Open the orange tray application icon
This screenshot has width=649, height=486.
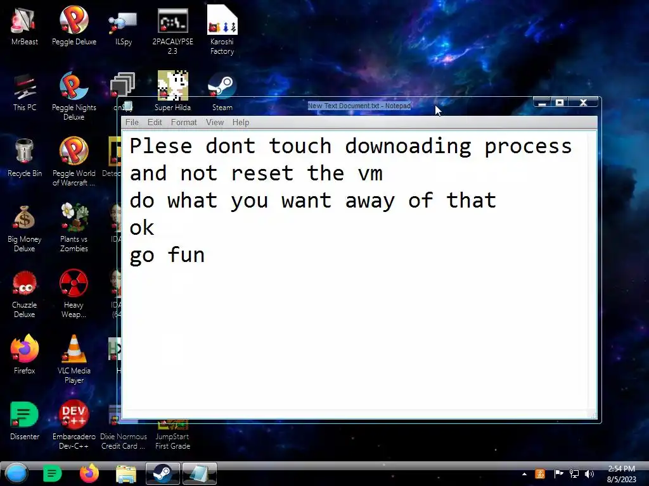pyautogui.click(x=540, y=473)
